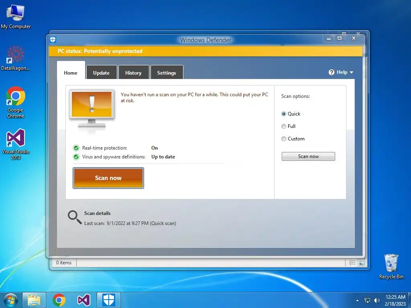Click the Last scan date text
This screenshot has width=411, height=308.
click(x=130, y=223)
